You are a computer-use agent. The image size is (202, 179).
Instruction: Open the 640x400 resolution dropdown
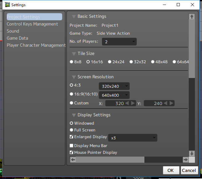tap(114, 95)
